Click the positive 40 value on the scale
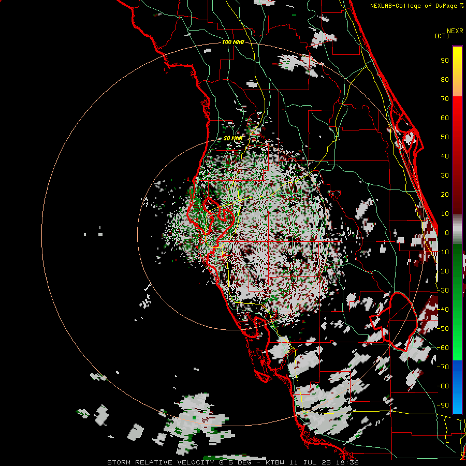The image size is (466, 466). 445,156
